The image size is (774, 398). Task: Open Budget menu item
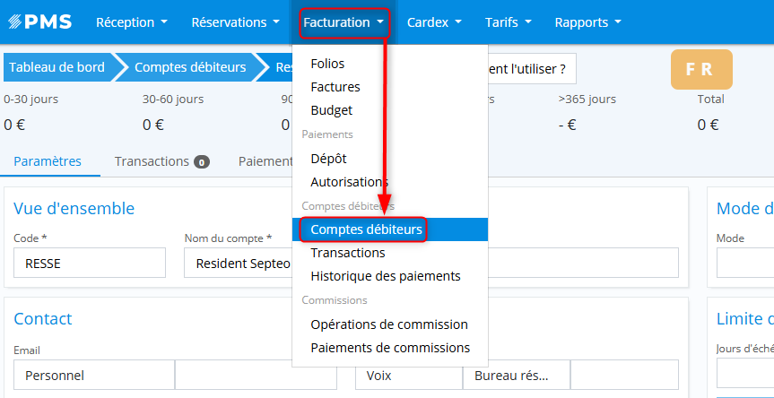331,110
